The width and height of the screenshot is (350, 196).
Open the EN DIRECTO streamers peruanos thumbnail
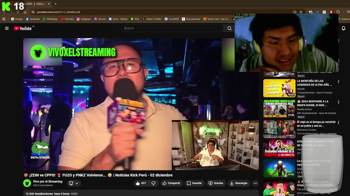pos(279,149)
